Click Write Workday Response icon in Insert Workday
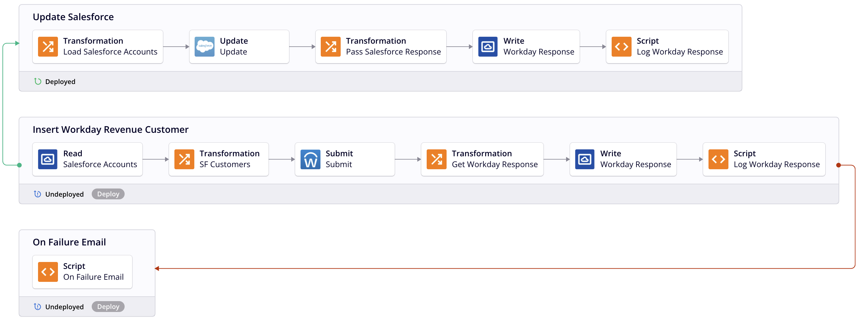The height and width of the screenshot is (321, 863). [x=585, y=160]
